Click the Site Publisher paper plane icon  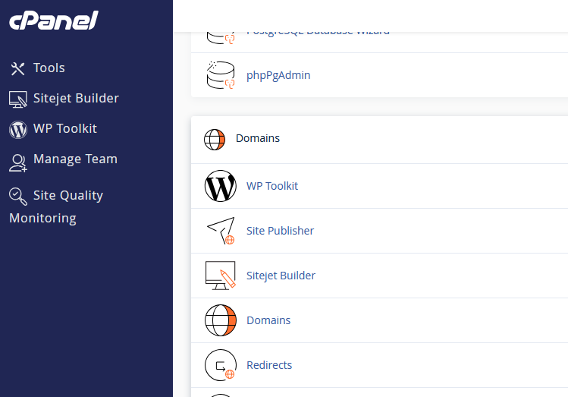coord(221,231)
